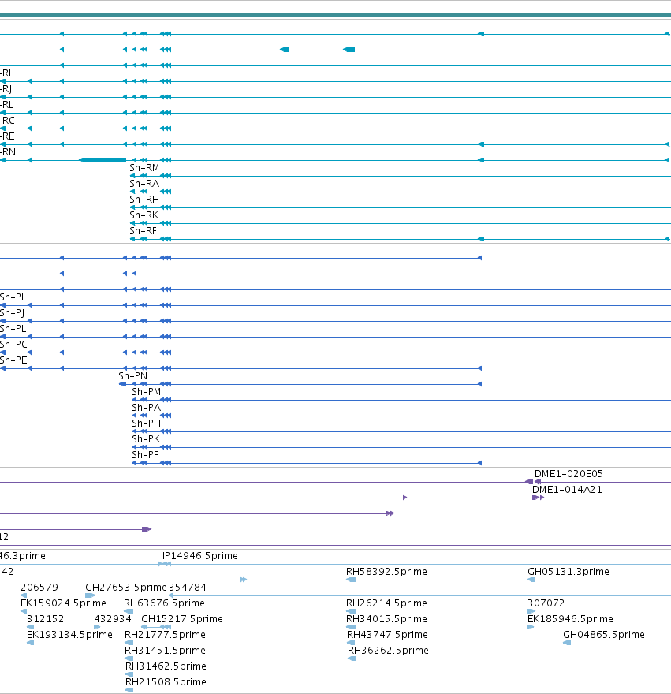
Task: Click the Sh-PC protein label
Action: (x=13, y=345)
